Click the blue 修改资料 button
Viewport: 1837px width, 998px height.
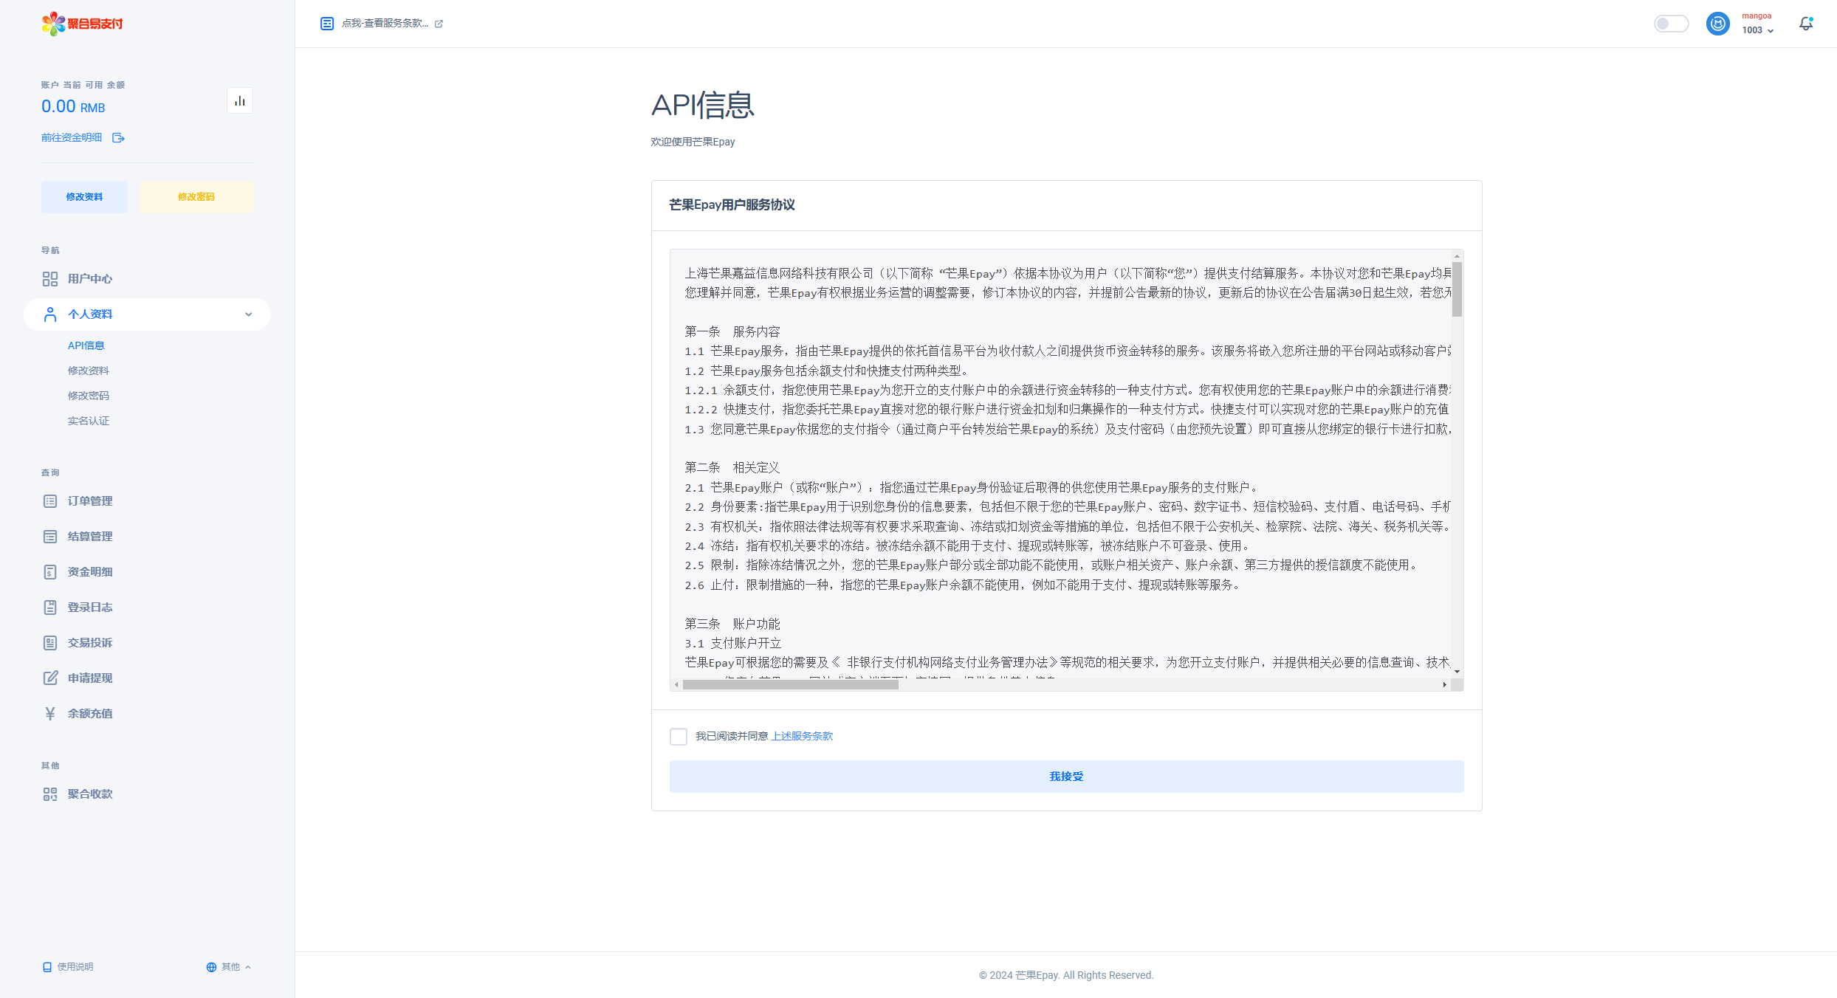pyautogui.click(x=84, y=197)
